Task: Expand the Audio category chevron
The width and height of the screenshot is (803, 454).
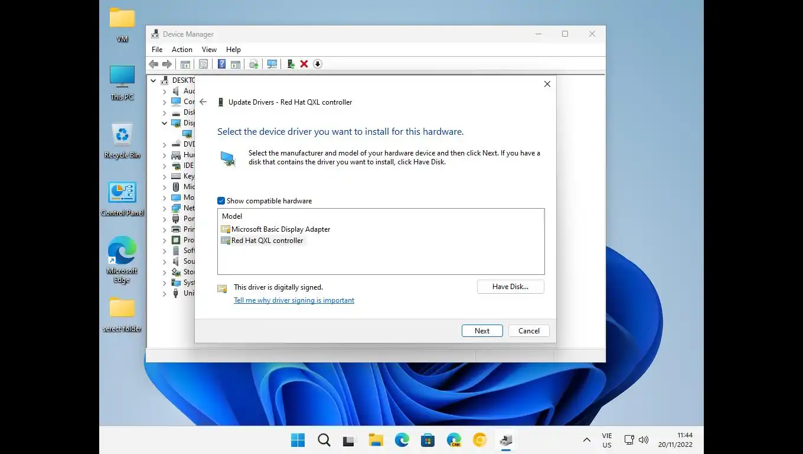Action: tap(165, 91)
